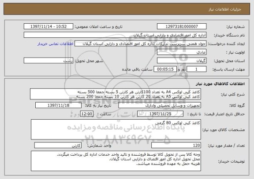Click the need date field 1397/11/18
254x179 pixels.
coord(58,105)
